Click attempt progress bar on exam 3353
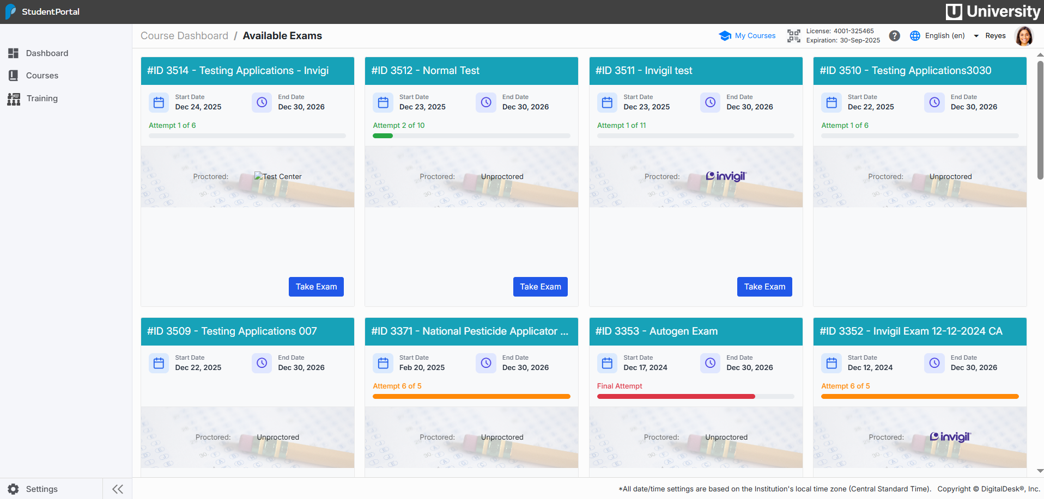The width and height of the screenshot is (1044, 499). tap(695, 397)
